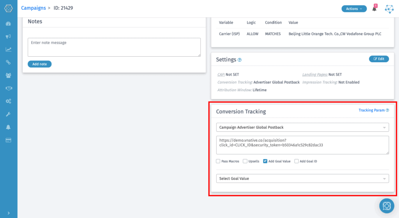Click the Edit button in Settings
399x218 pixels.
379,59
